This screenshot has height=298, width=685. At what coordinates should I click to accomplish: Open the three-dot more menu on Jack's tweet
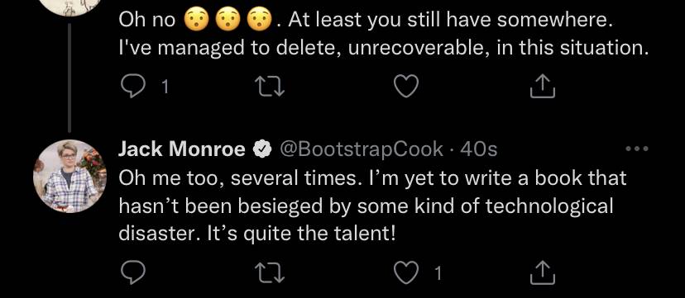click(637, 149)
